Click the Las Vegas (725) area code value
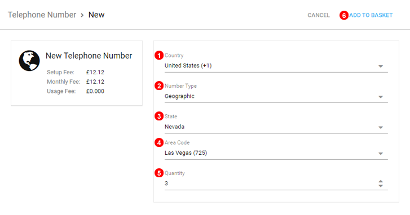Viewport: 410px width, 215px height. (x=186, y=153)
